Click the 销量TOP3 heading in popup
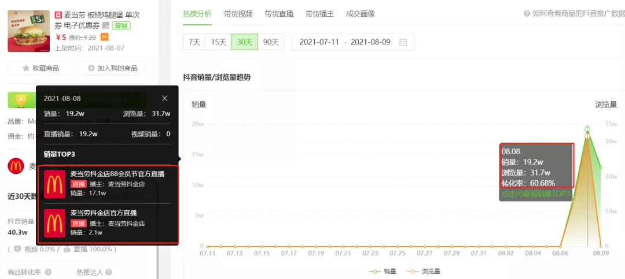625x279 pixels. pos(60,154)
